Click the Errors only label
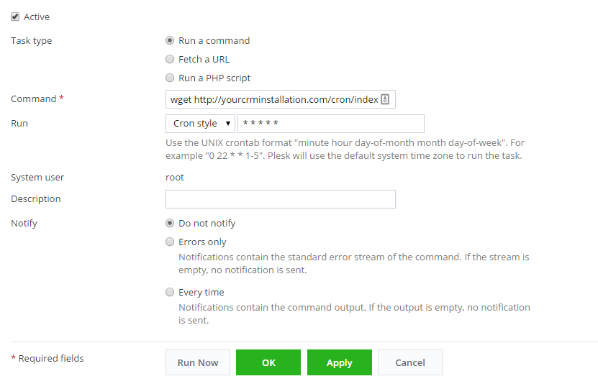This screenshot has width=598, height=389. (x=202, y=242)
